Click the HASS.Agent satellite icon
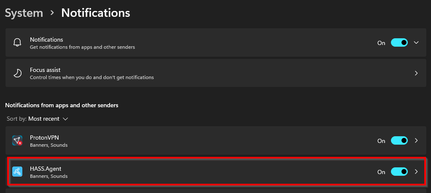The height and width of the screenshot is (193, 431). click(x=17, y=172)
